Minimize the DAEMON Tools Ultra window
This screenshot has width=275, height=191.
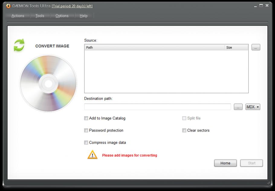click(255, 6)
